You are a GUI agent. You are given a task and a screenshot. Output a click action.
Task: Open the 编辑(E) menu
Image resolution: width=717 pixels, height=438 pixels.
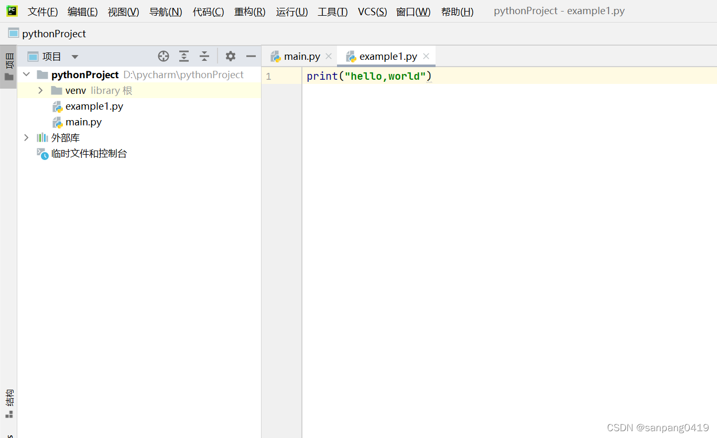pyautogui.click(x=82, y=12)
